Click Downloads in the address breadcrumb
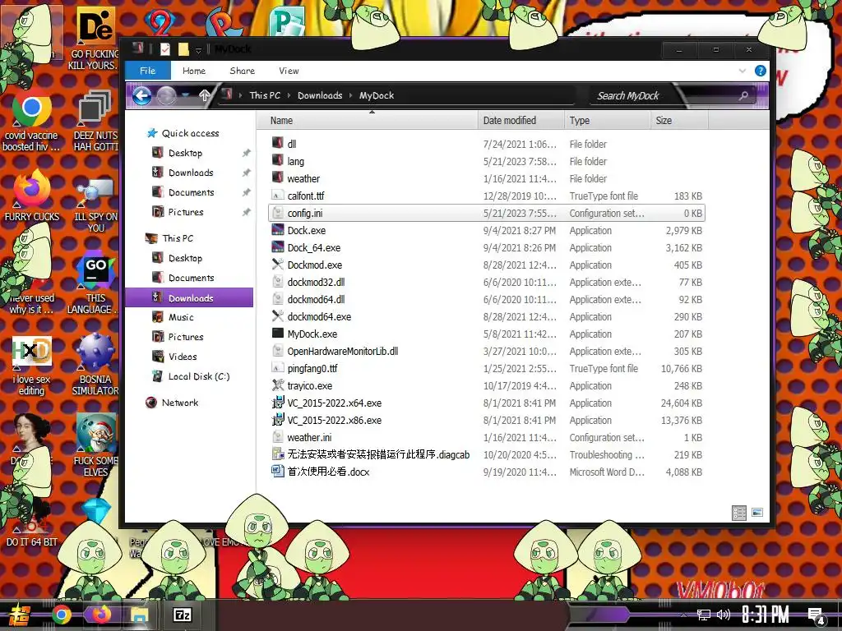 point(320,95)
